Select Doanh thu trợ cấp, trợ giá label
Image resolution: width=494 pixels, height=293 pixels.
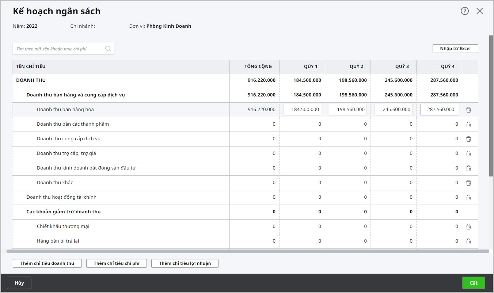66,153
